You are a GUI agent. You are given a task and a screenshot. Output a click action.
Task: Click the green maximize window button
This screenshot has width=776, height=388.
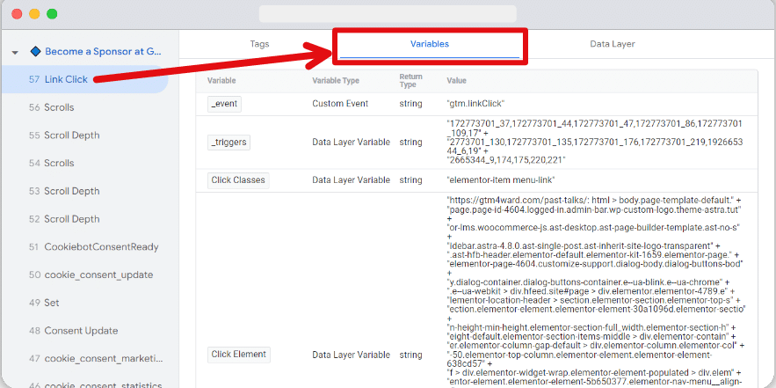[x=52, y=14]
